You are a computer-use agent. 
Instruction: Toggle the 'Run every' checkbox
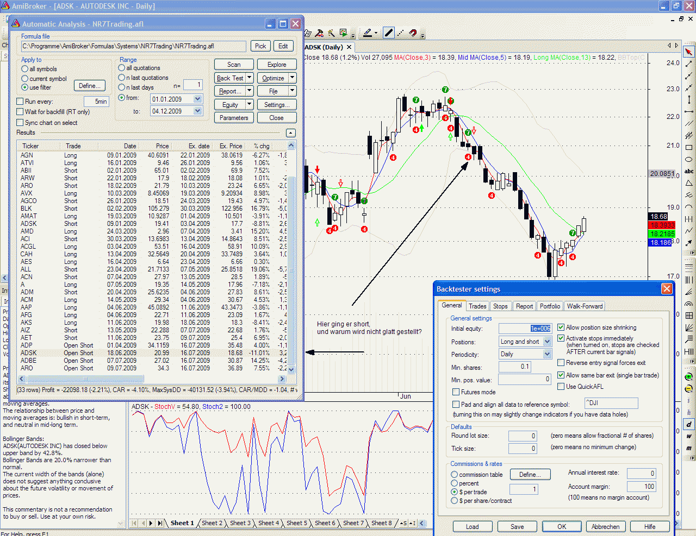(20, 102)
